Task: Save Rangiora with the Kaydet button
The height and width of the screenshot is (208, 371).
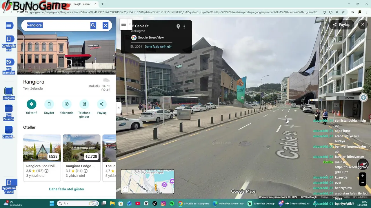Action: pyautogui.click(x=49, y=107)
